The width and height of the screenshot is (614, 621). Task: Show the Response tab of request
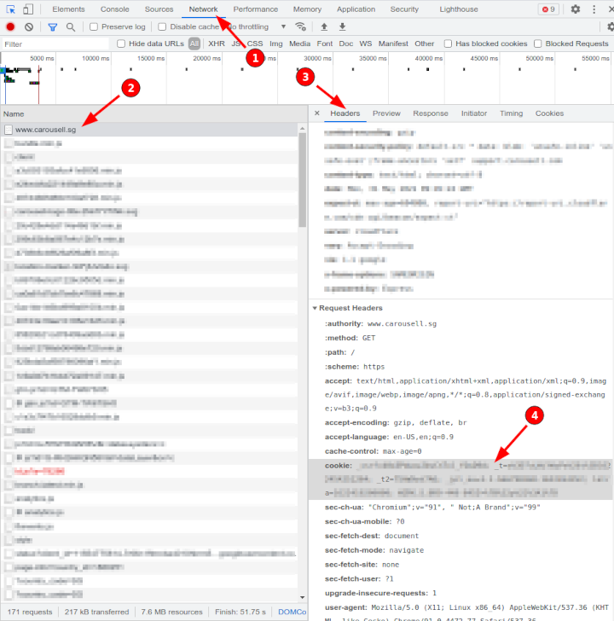point(431,113)
